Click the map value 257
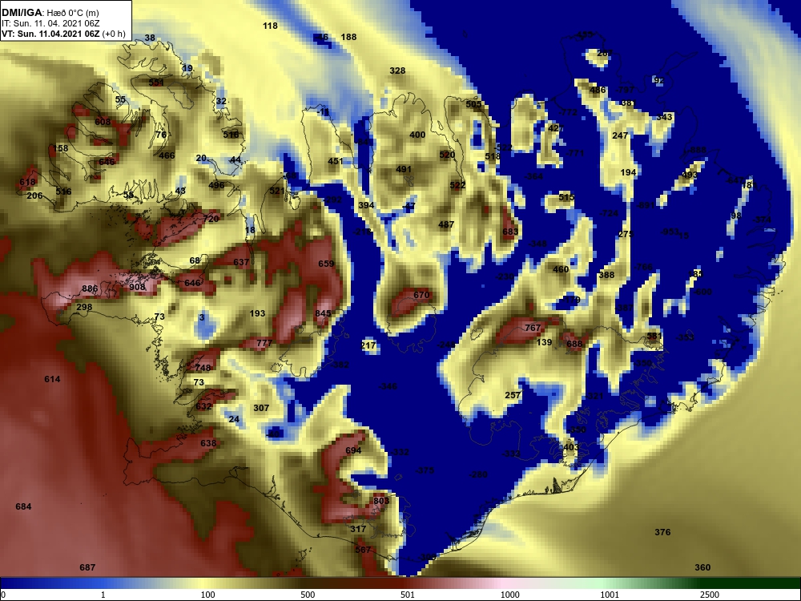Viewport: 801px width, 601px height. point(513,395)
